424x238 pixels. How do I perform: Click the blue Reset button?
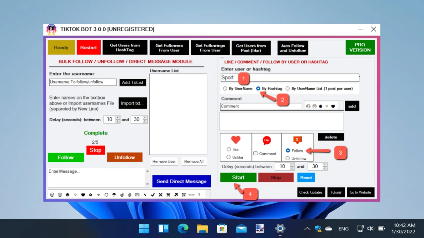306,178
